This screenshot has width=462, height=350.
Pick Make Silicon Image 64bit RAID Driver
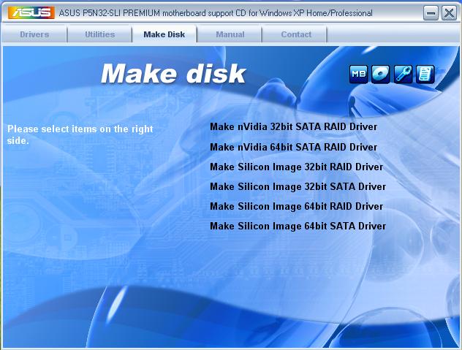296,206
